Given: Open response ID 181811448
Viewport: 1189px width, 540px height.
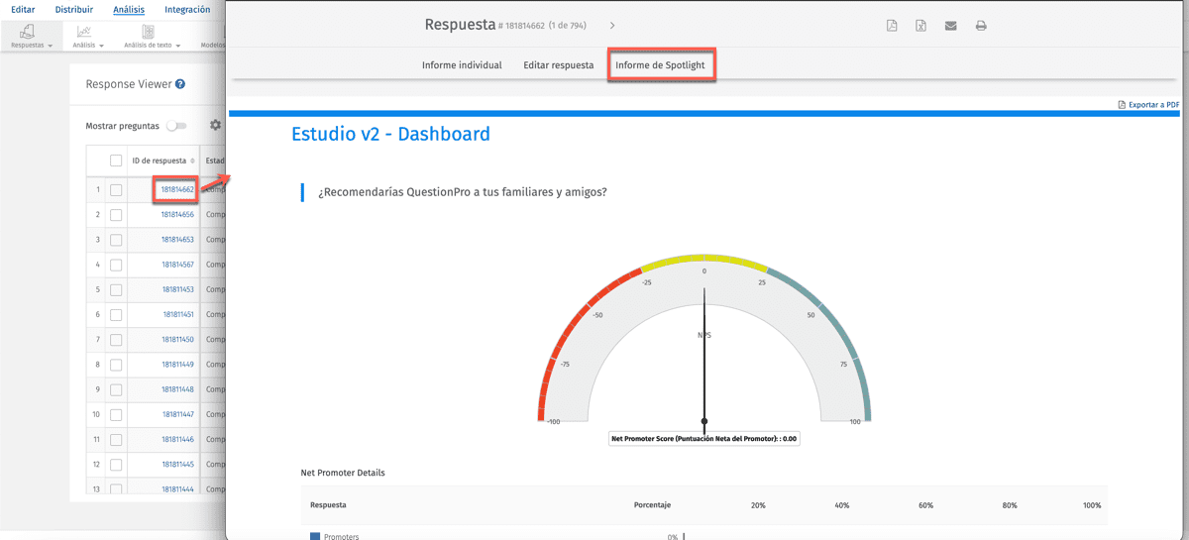Looking at the screenshot, I should coord(177,389).
